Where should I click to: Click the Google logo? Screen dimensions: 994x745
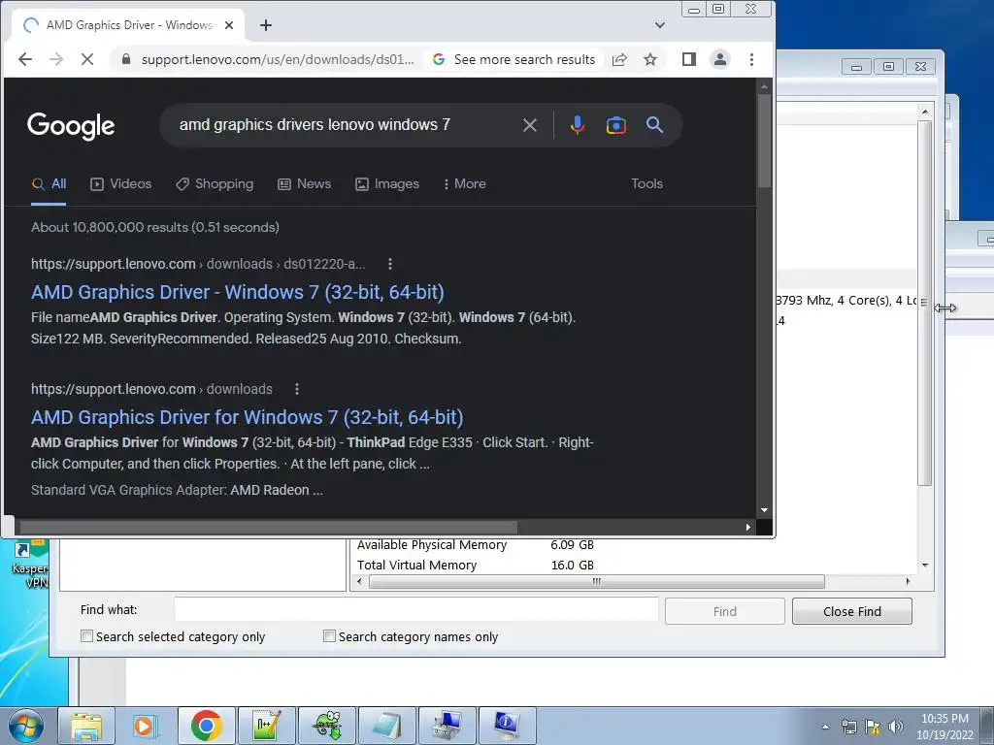71,125
